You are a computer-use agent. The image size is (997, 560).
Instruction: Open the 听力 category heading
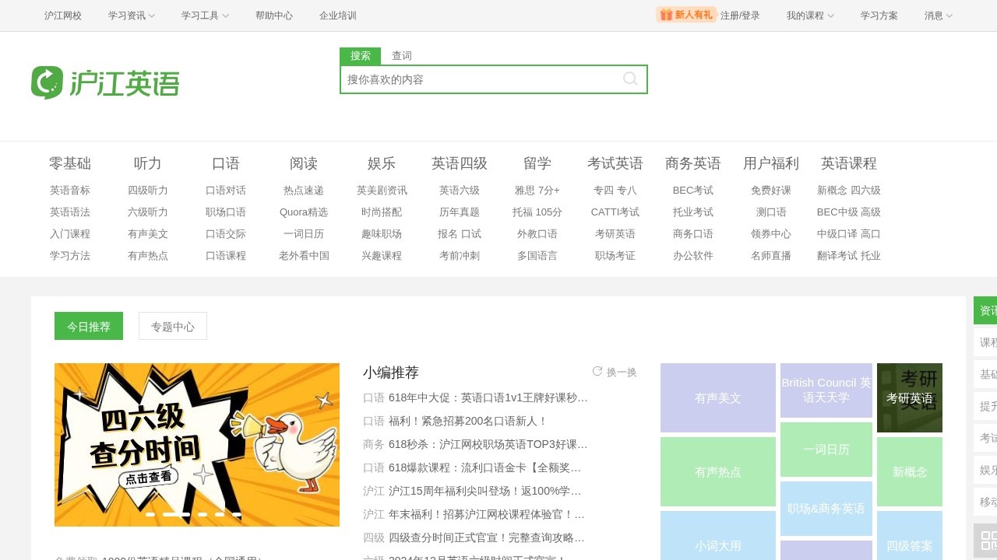point(148,163)
